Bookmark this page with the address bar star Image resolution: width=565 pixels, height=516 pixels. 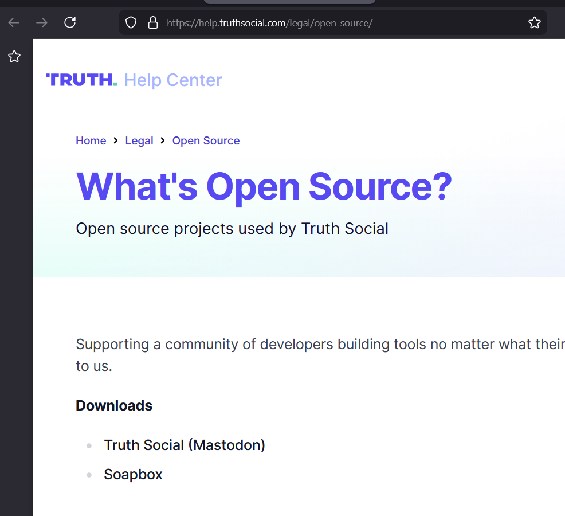pos(535,22)
